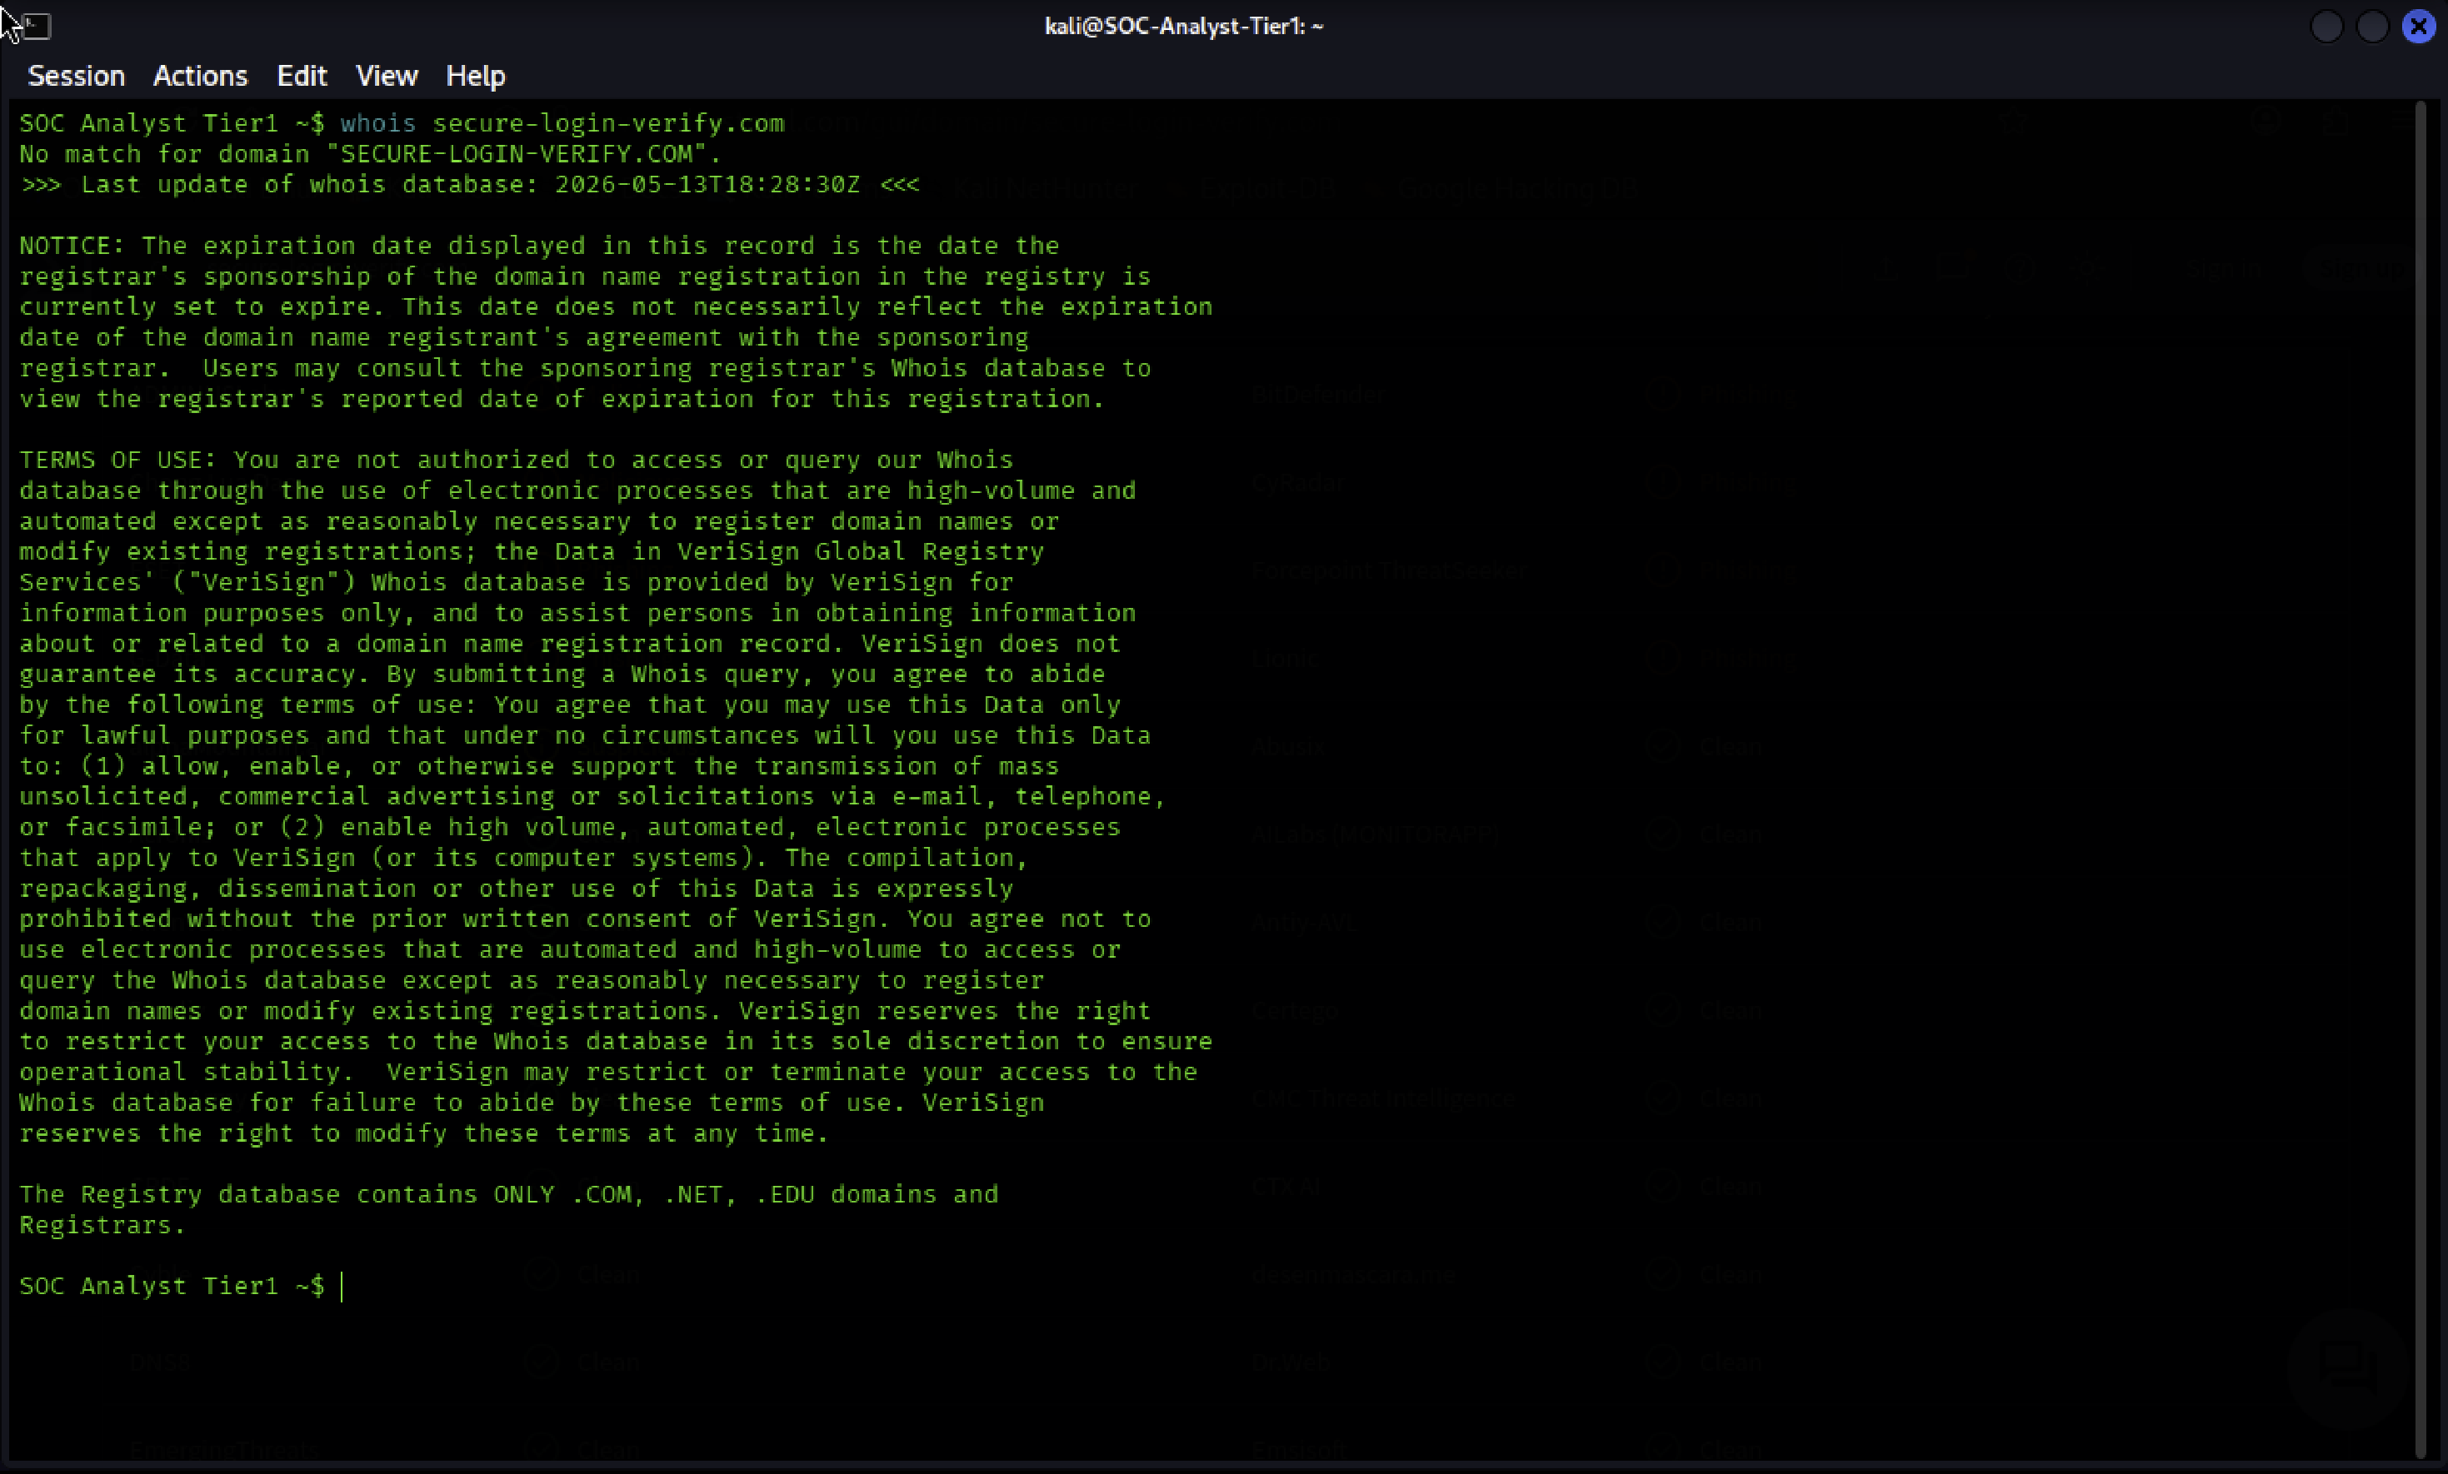Click the terminal vertical scrollbar
The image size is (2448, 1474).
2421,779
